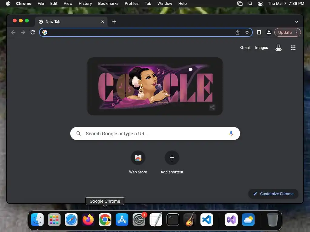310x232 pixels.
Task: Open the History menu
Action: (x=85, y=4)
